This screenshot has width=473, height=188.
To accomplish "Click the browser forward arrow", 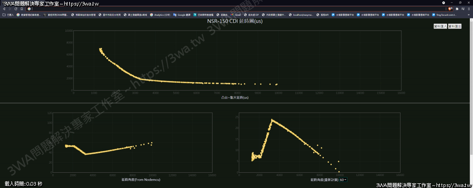I will pos(10,9).
